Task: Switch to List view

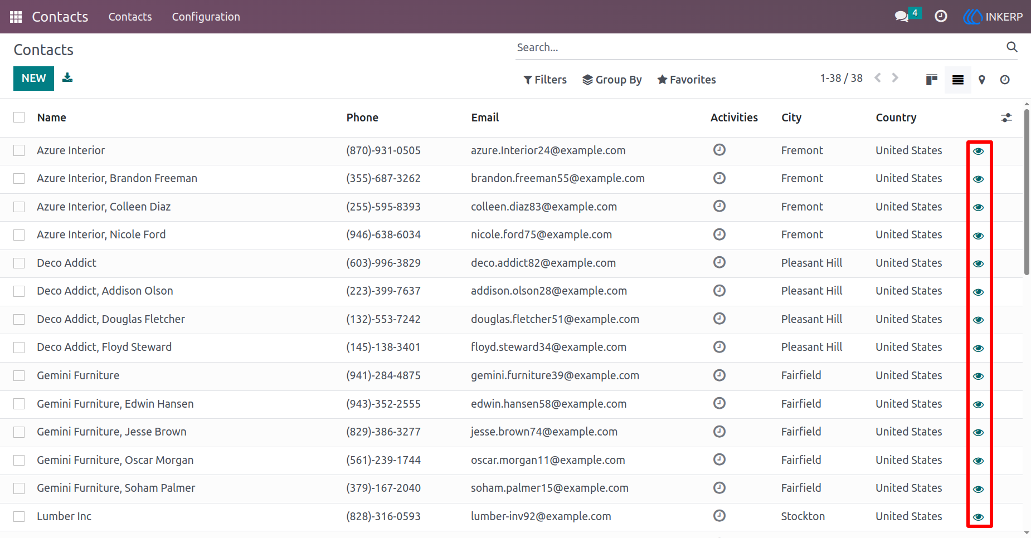Action: (957, 80)
